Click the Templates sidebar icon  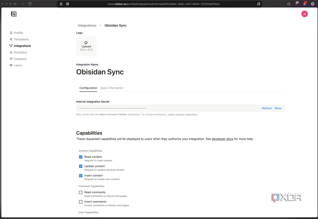11,39
